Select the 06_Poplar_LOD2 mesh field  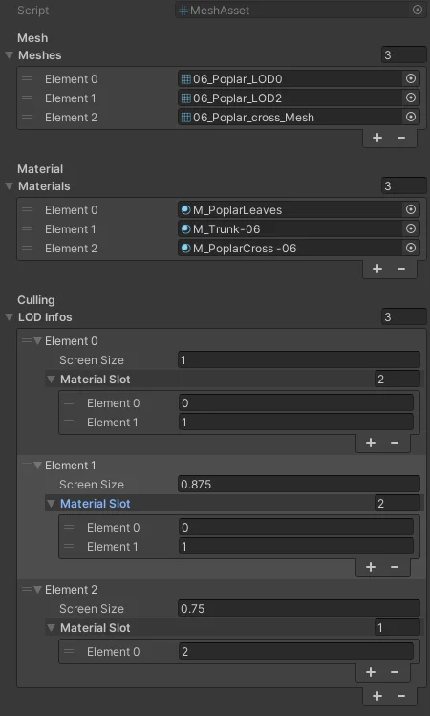[x=290, y=98]
